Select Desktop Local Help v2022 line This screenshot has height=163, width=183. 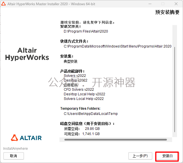[84, 94]
